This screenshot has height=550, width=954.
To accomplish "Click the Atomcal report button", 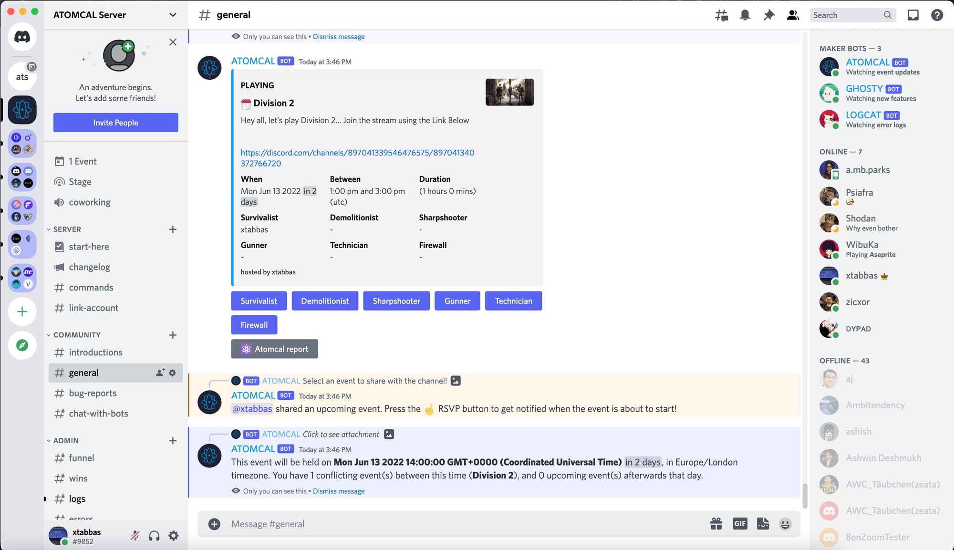I will (x=275, y=349).
